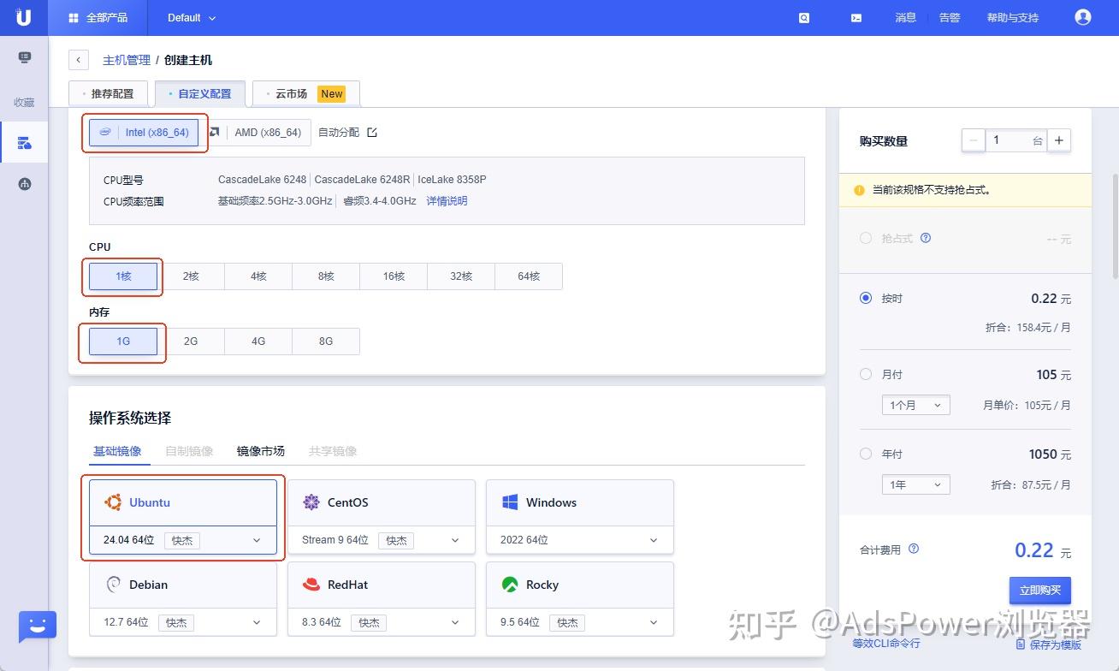Viewport: 1119px width, 671px height.
Task: Open the blue chat assistant bubble
Action: [37, 626]
